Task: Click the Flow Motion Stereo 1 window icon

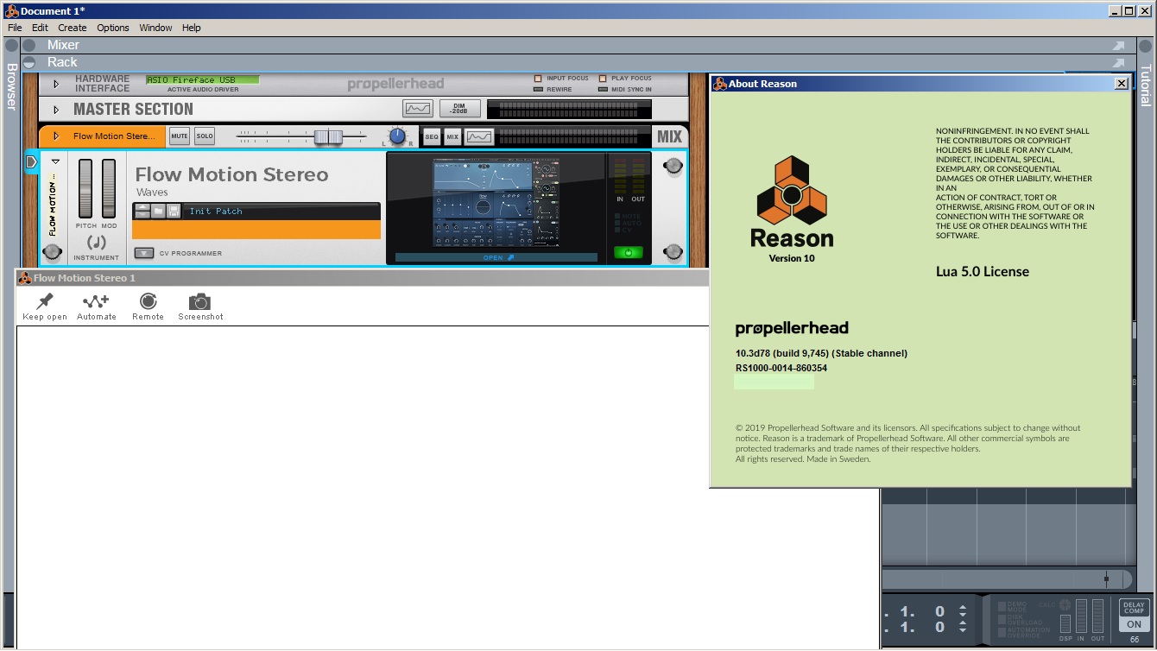Action: pos(24,278)
